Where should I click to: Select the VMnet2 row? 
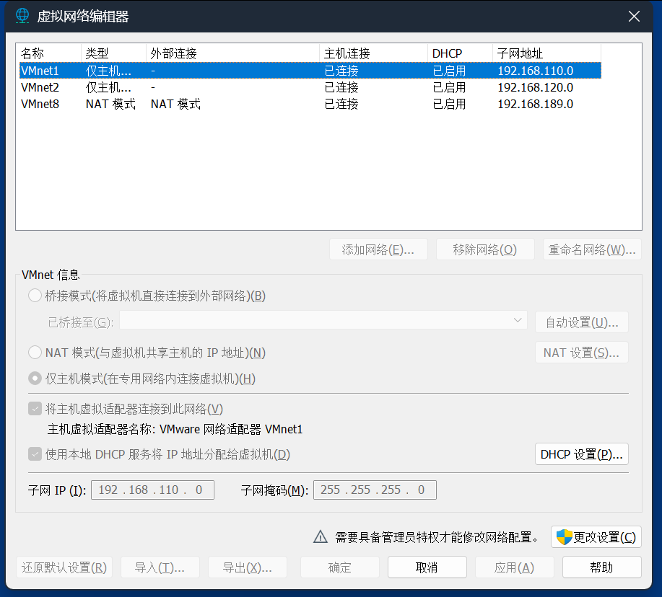[310, 87]
